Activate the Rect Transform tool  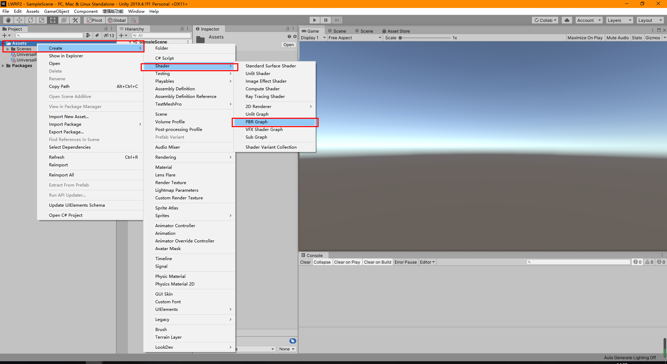tap(53, 20)
